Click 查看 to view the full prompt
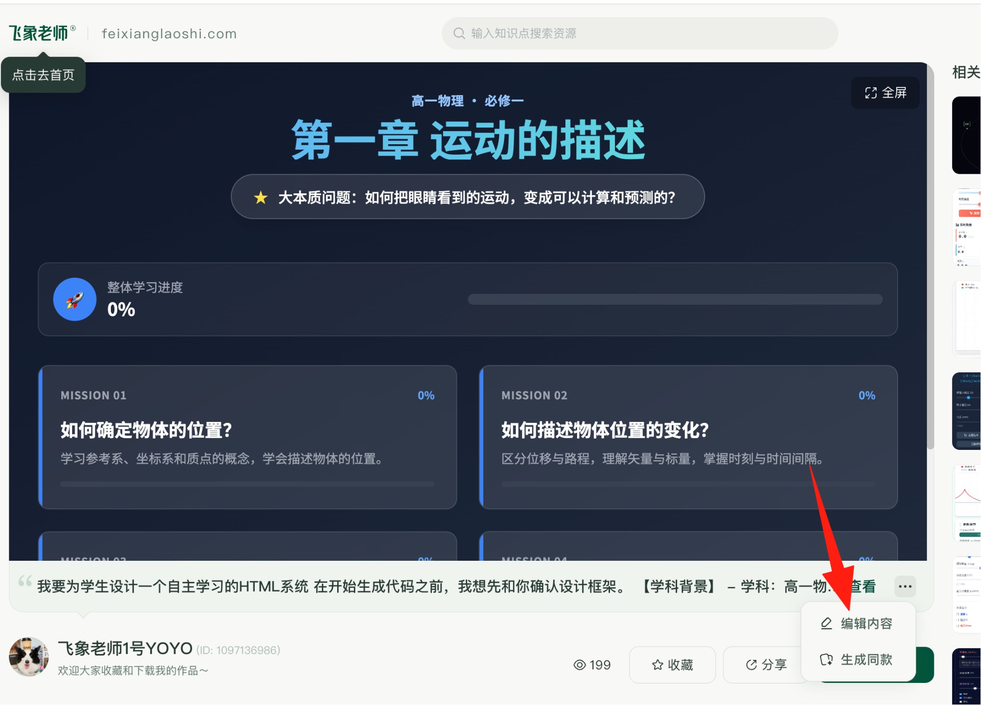Screen dimensions: 981x705 (x=863, y=586)
